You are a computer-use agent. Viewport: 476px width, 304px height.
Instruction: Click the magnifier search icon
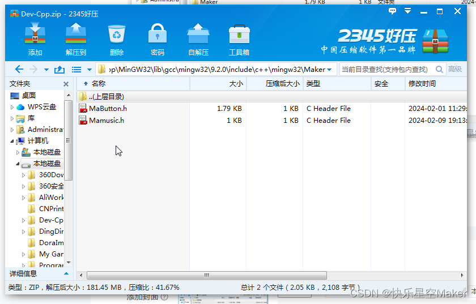coord(439,70)
